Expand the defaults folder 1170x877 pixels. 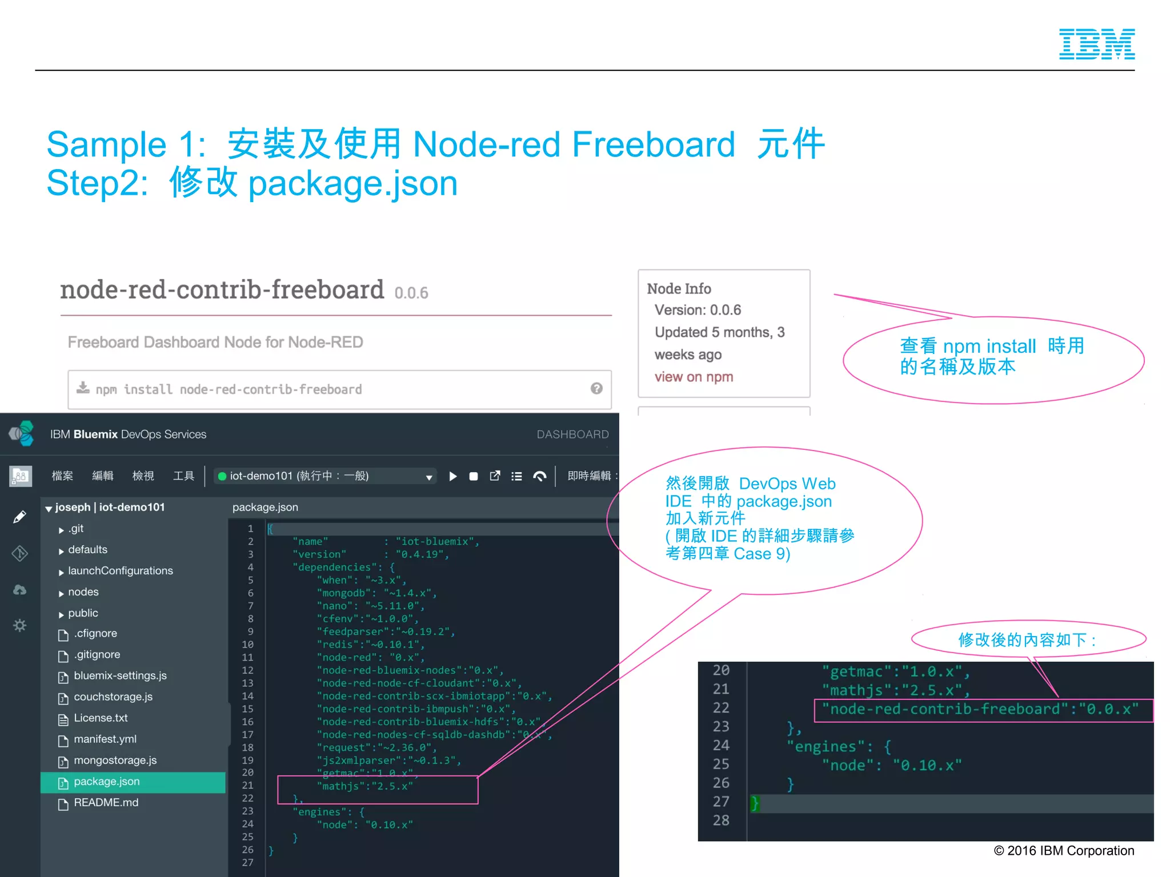coord(61,551)
